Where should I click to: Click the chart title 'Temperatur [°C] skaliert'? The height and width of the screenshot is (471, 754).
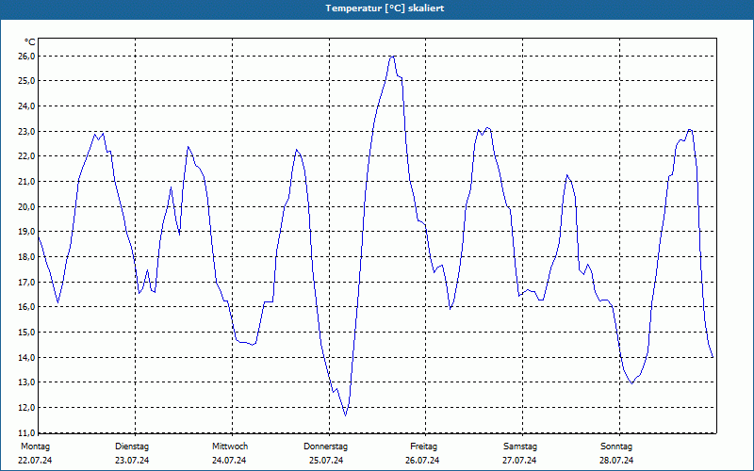click(x=385, y=8)
